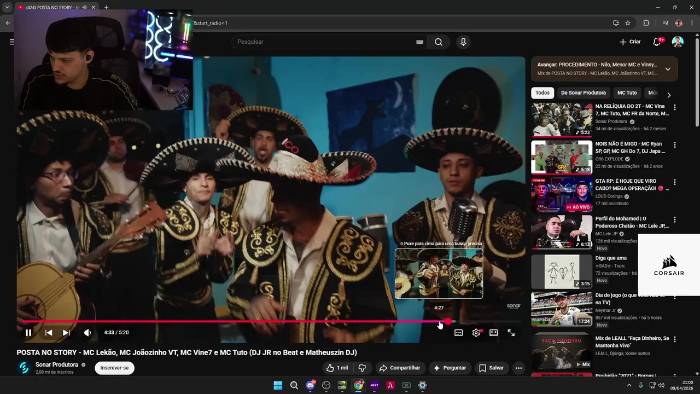Image resolution: width=700 pixels, height=394 pixels.
Task: Select the De Sonar Produtora chip
Action: [584, 93]
